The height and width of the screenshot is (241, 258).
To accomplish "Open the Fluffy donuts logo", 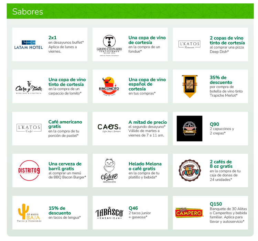I will pos(190,170).
